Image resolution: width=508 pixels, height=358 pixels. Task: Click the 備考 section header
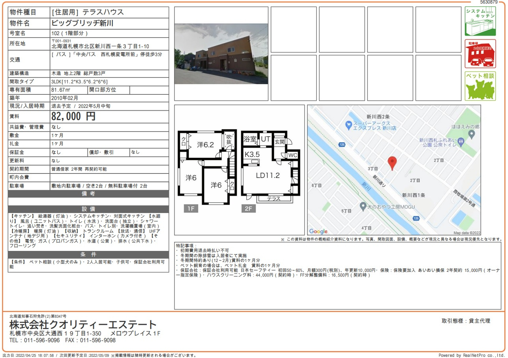[x=88, y=194]
